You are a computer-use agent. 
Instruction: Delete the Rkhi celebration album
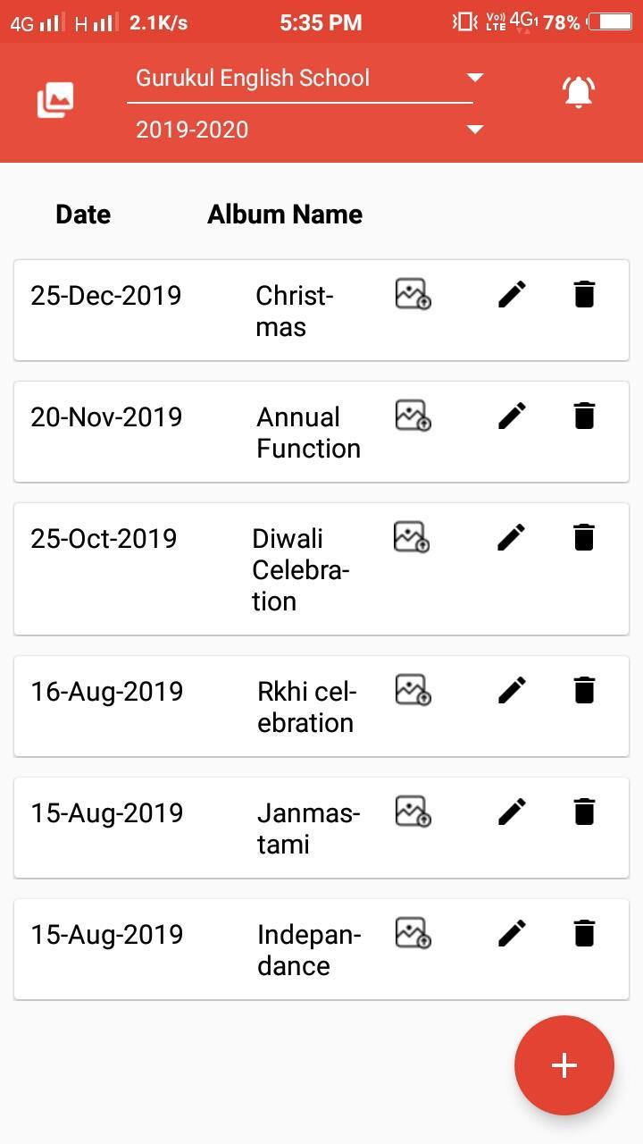[x=584, y=690]
